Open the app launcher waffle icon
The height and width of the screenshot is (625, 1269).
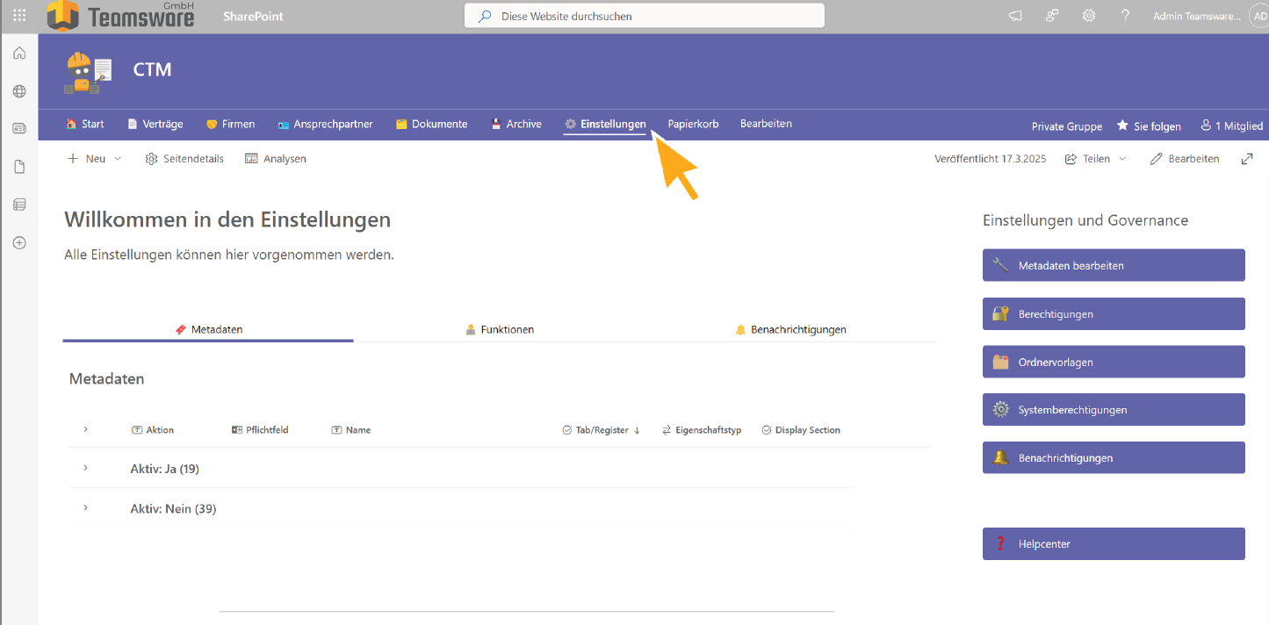pyautogui.click(x=19, y=16)
